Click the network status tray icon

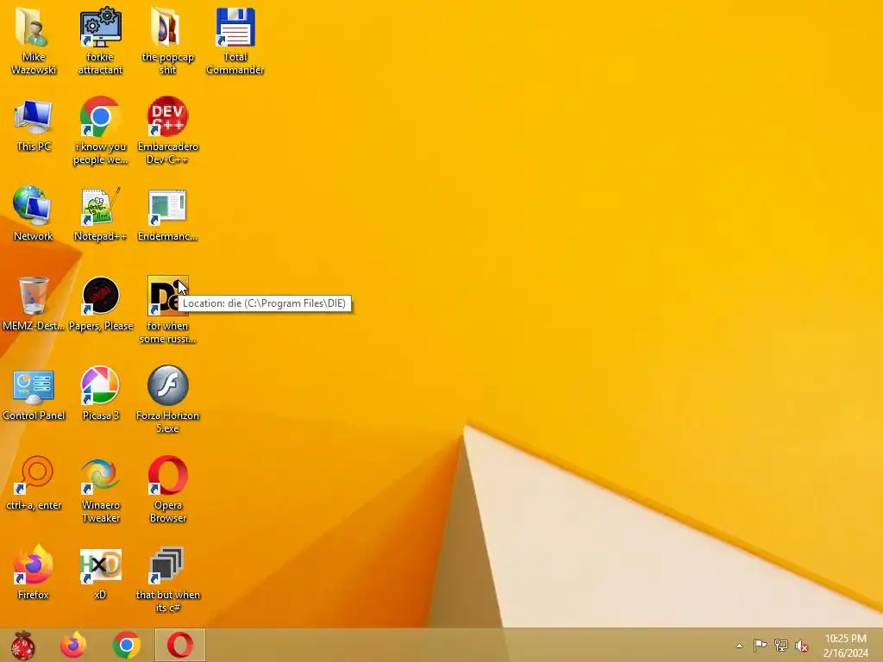(x=781, y=645)
